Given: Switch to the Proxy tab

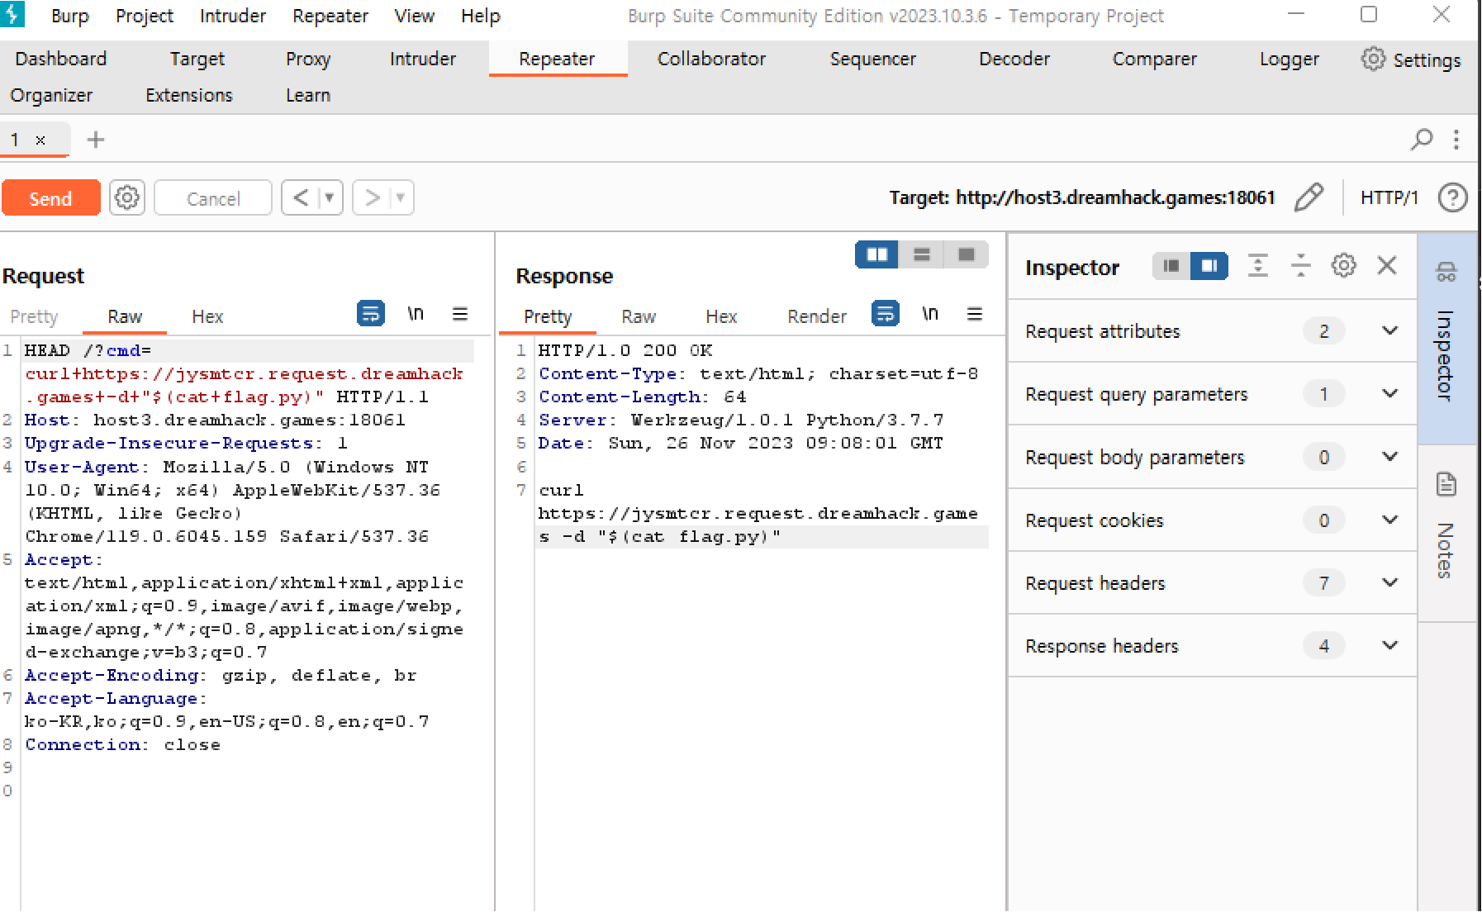Looking at the screenshot, I should 308,59.
